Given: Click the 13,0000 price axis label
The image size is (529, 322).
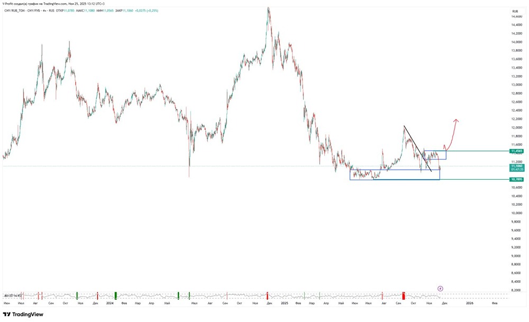Looking at the screenshot, I should [517, 85].
